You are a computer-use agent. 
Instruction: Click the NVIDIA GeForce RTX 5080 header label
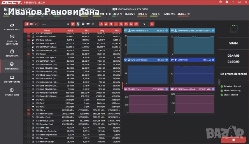(133, 9)
